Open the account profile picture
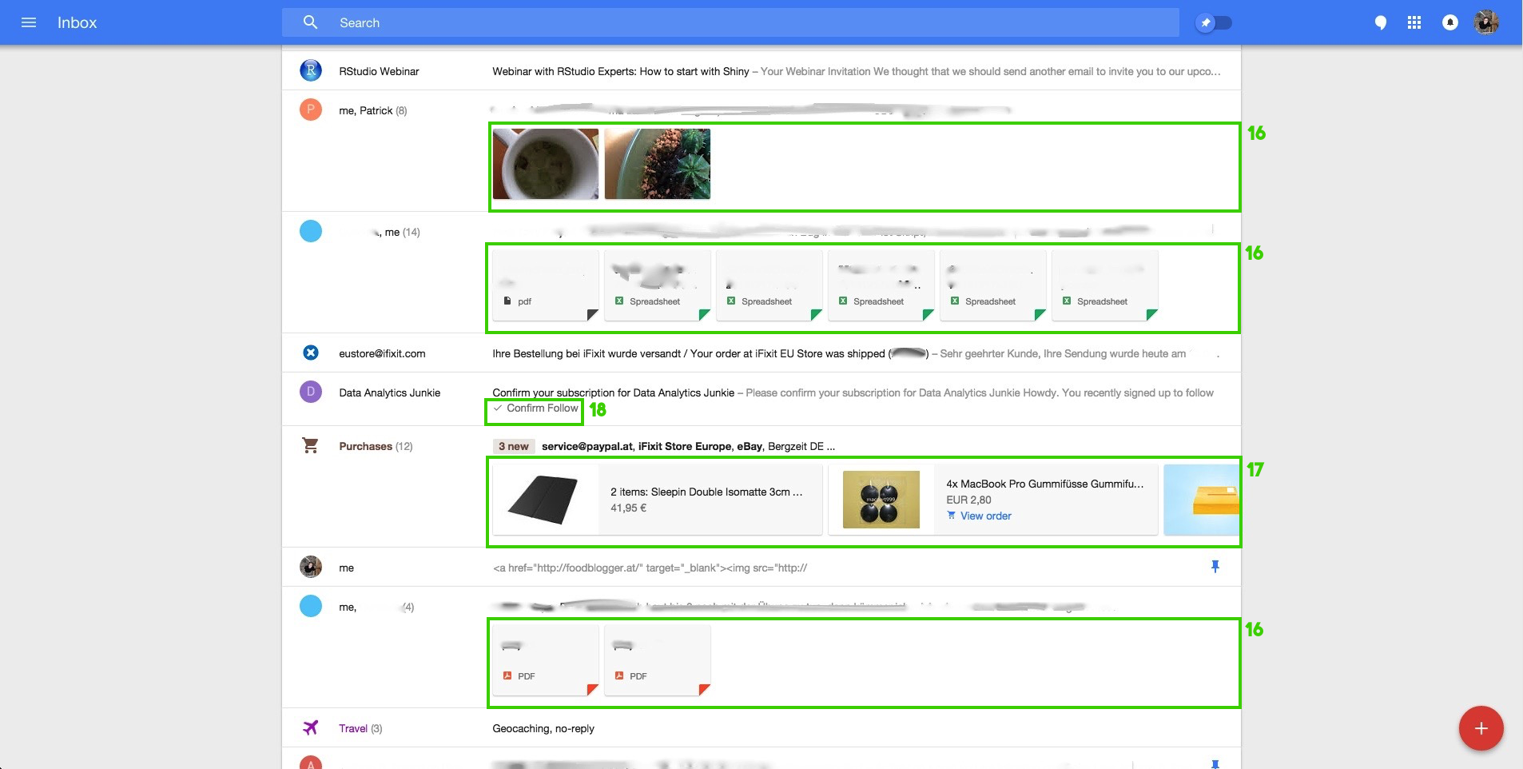Viewport: 1523px width, 769px height. coord(1485,22)
